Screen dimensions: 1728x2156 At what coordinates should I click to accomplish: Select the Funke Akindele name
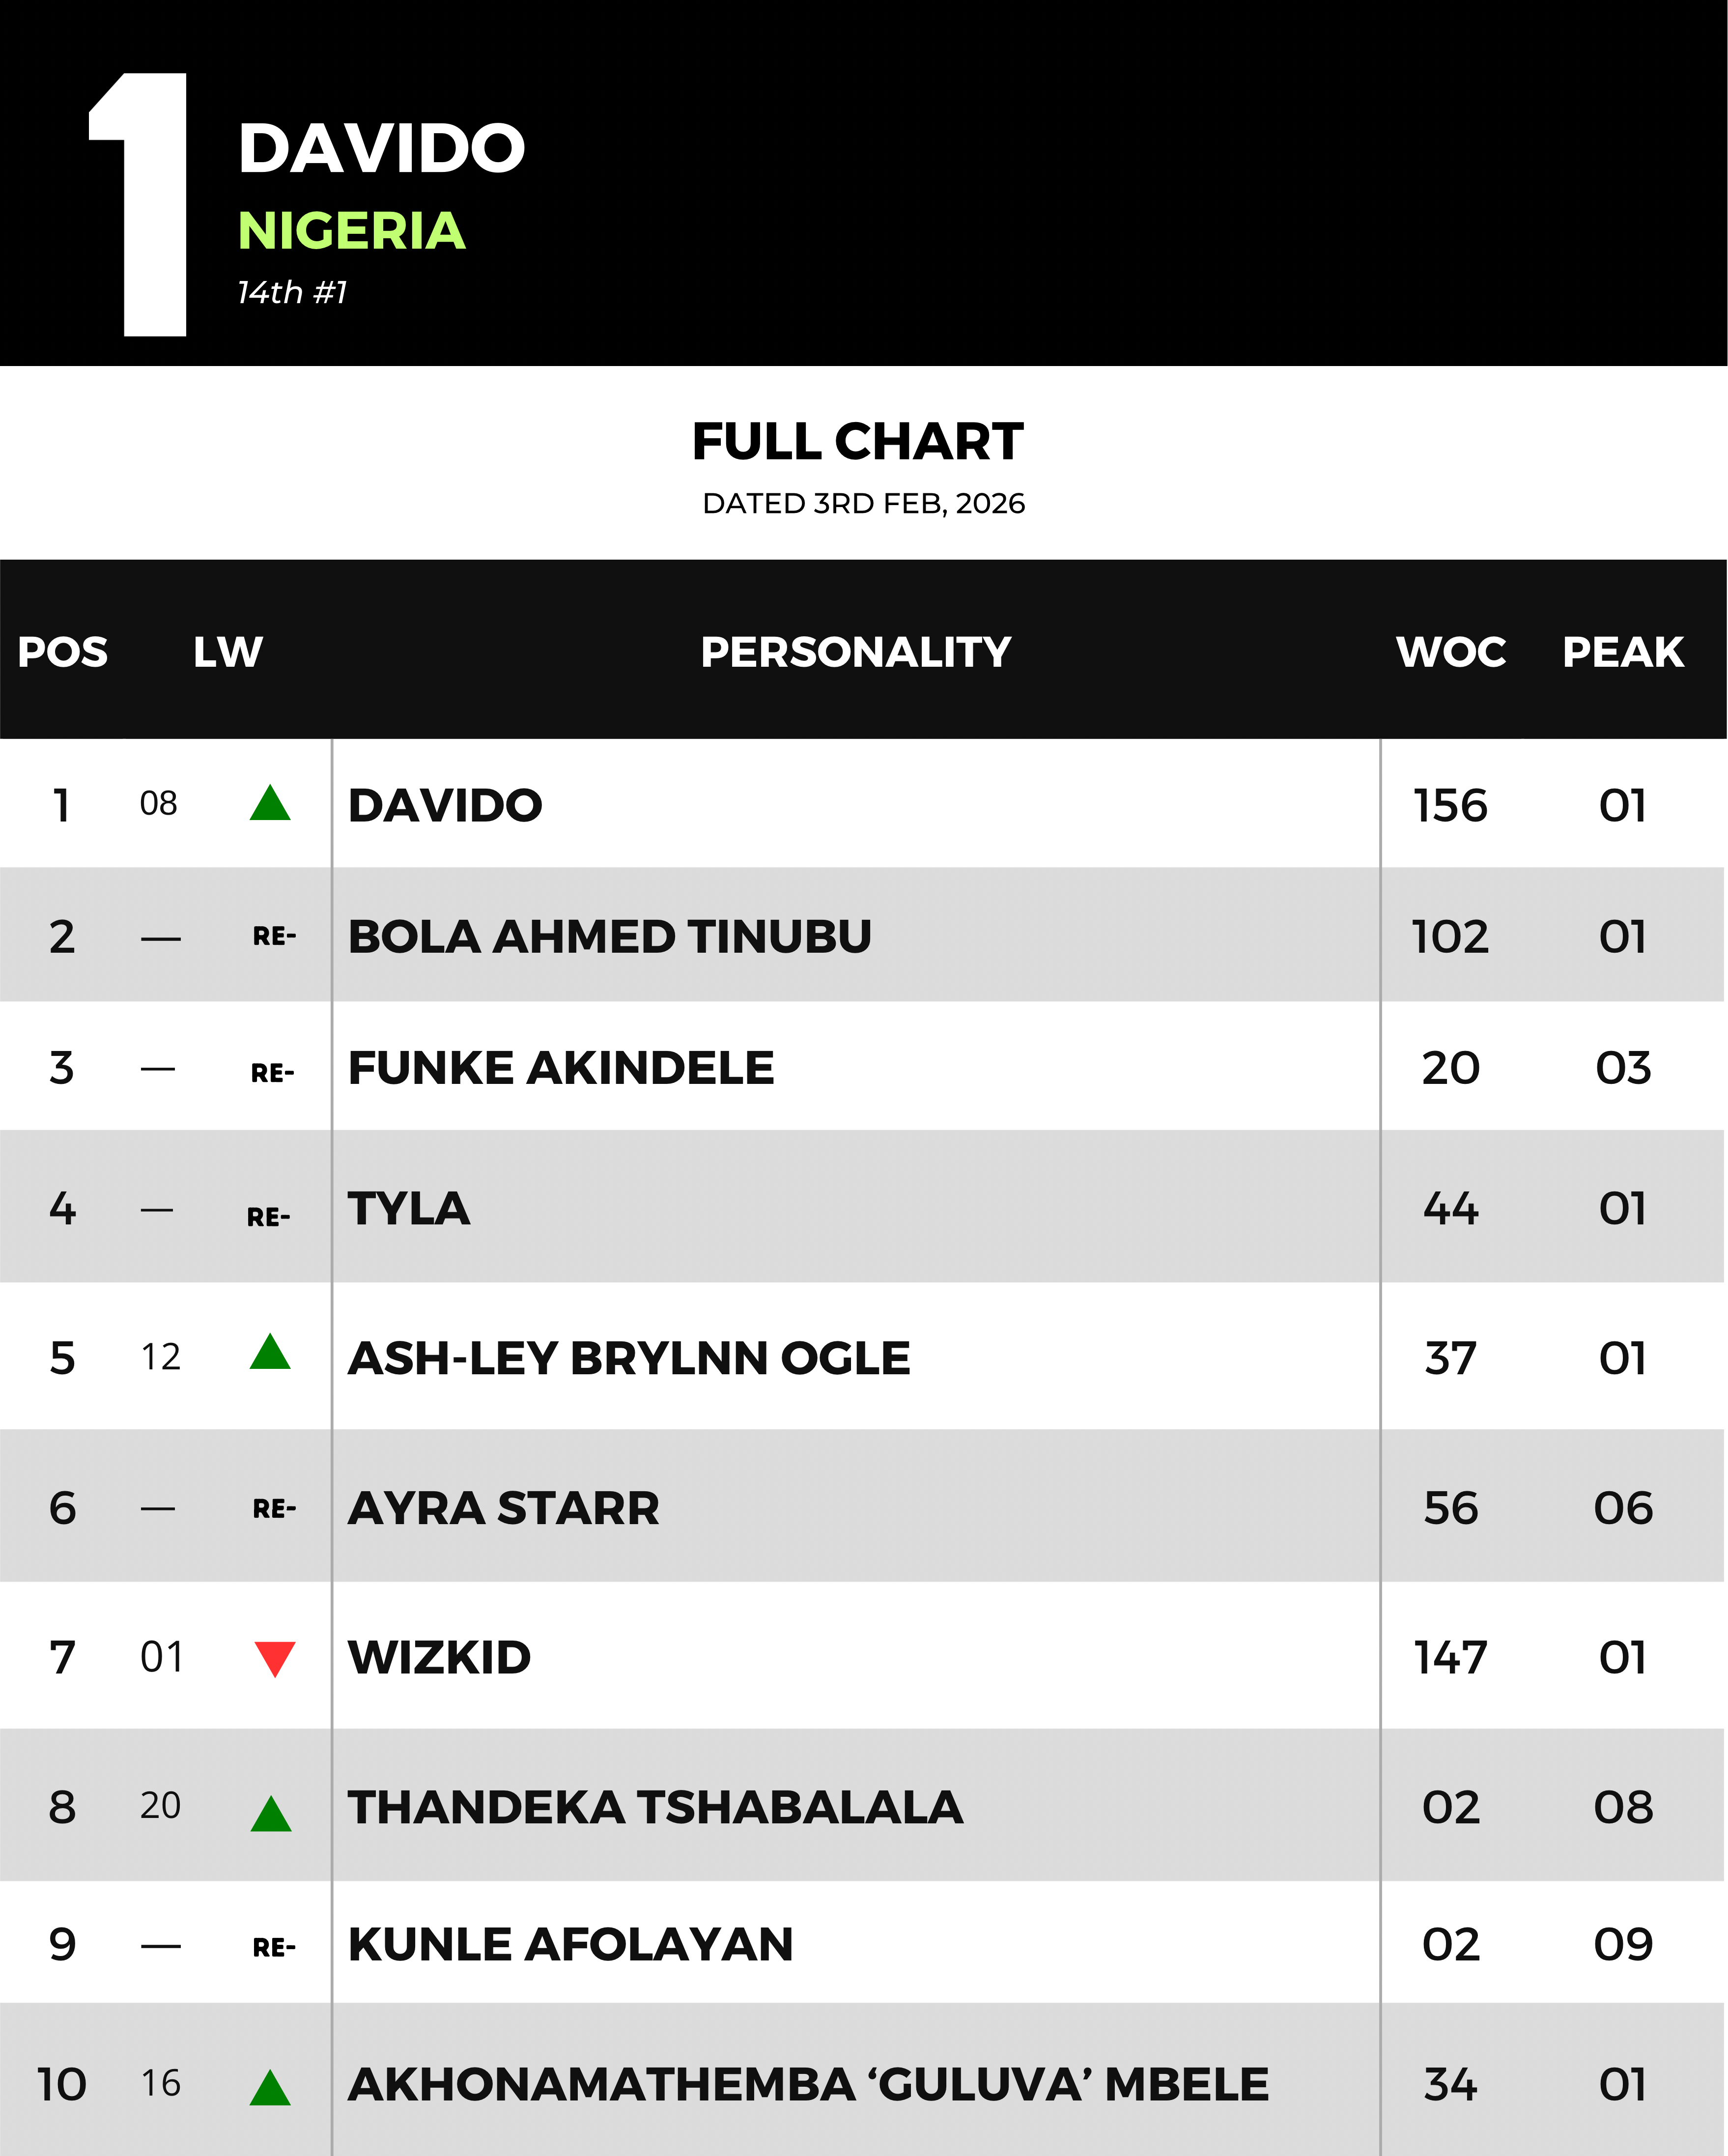point(560,1068)
